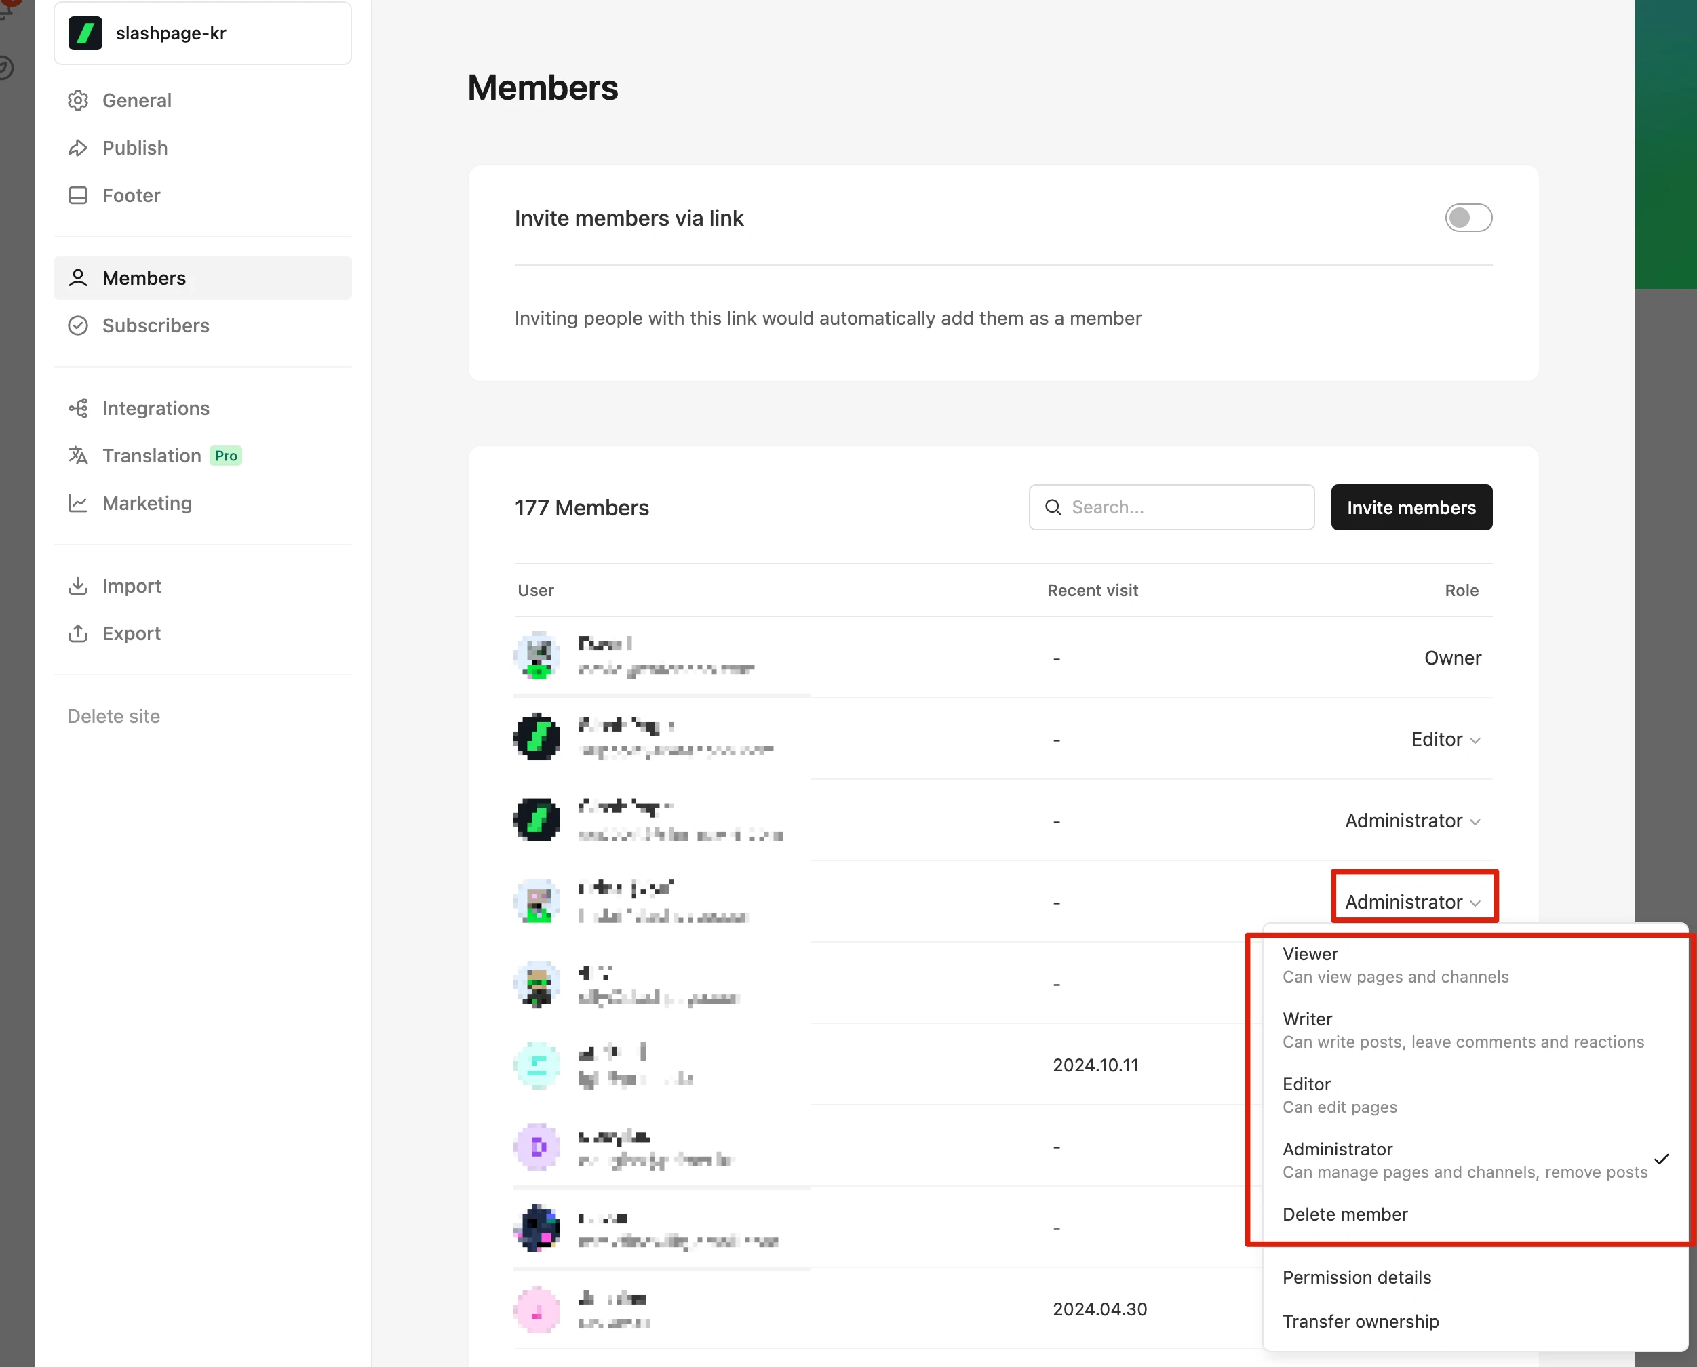The height and width of the screenshot is (1367, 1697).
Task: Open the first Administrator role dropdown
Action: pos(1413,820)
